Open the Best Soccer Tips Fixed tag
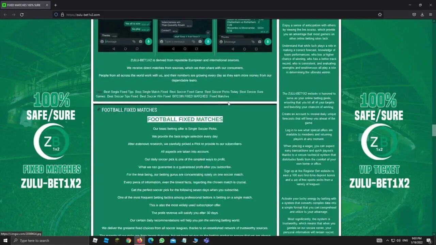Screen dimensions: 436x245 click(x=123, y=96)
